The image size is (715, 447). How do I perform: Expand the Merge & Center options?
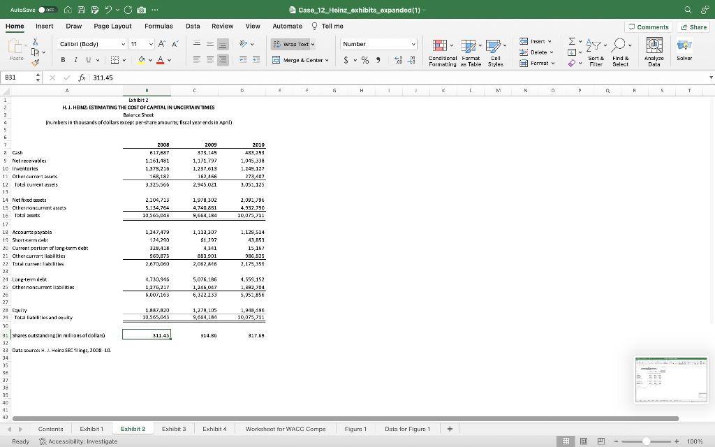tap(326, 60)
